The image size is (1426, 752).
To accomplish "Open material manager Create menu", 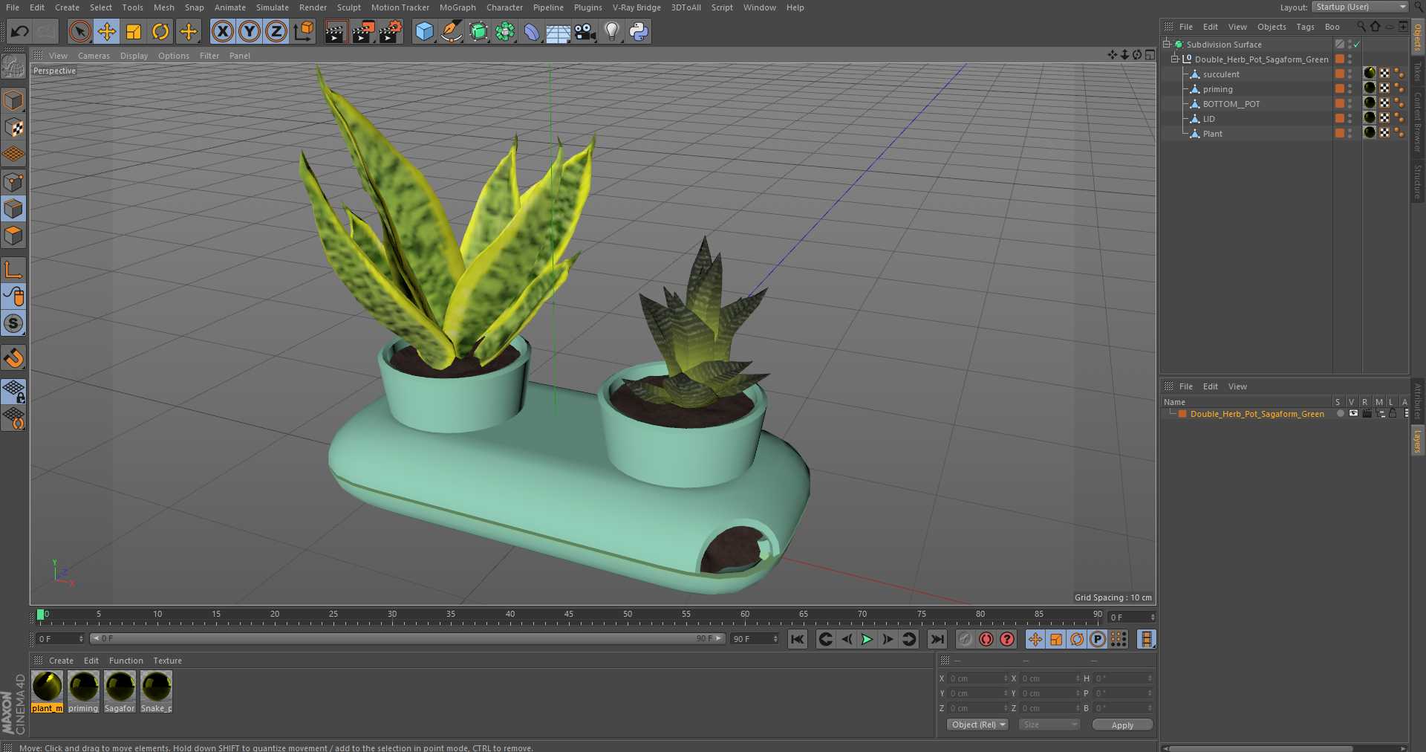I will [61, 661].
